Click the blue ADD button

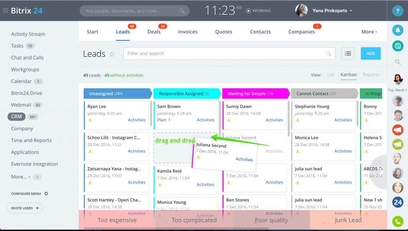tap(371, 53)
